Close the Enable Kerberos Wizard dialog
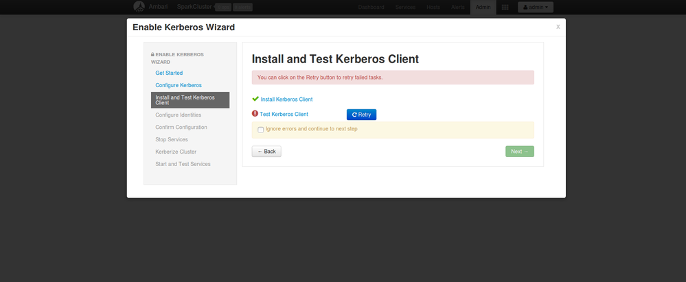This screenshot has height=282, width=686. pos(558,27)
